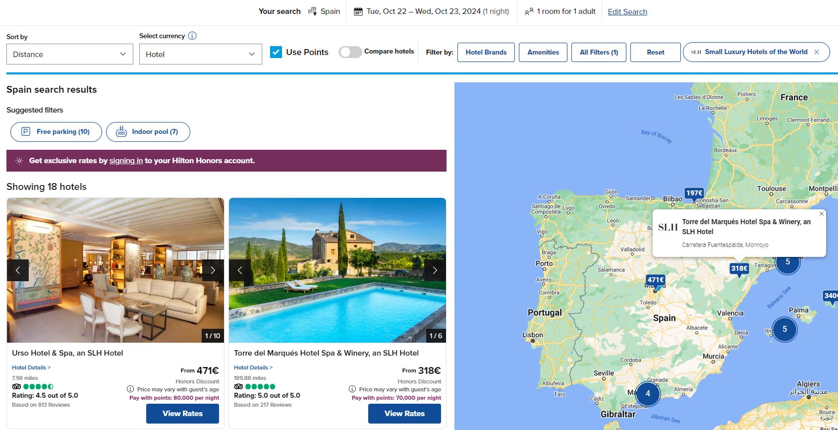Image resolution: width=838 pixels, height=430 pixels.
Task: Show next photo of Urso Hotel
Action: coord(213,270)
